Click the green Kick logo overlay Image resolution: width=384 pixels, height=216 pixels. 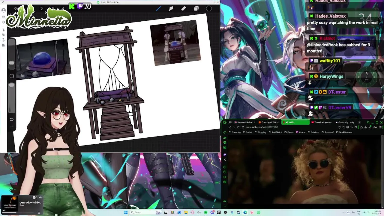72,6
